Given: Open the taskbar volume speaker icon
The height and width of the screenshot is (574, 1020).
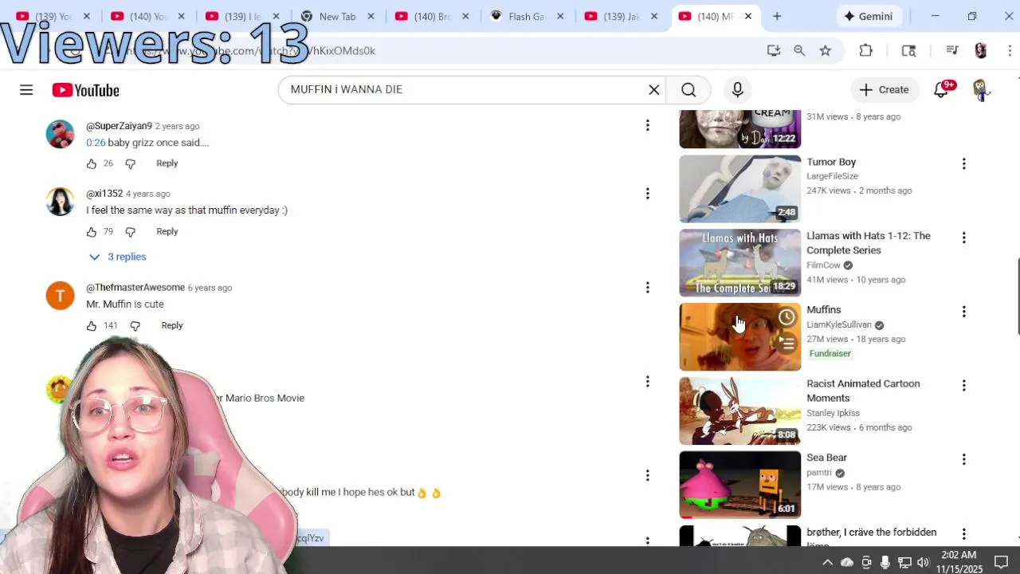Looking at the screenshot, I should (923, 562).
